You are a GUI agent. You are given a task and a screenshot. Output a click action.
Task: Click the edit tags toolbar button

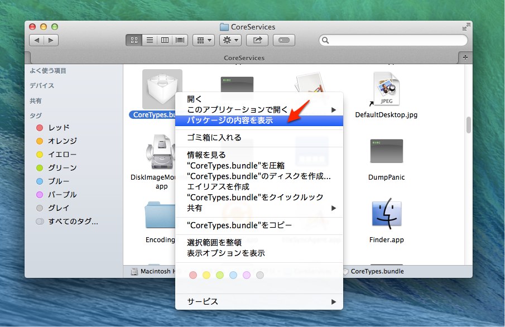tap(283, 40)
